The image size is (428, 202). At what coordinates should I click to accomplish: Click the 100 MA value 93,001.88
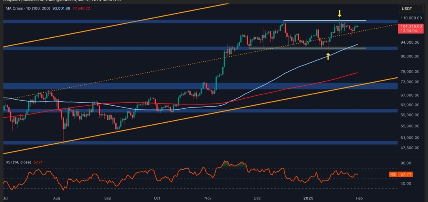point(61,8)
